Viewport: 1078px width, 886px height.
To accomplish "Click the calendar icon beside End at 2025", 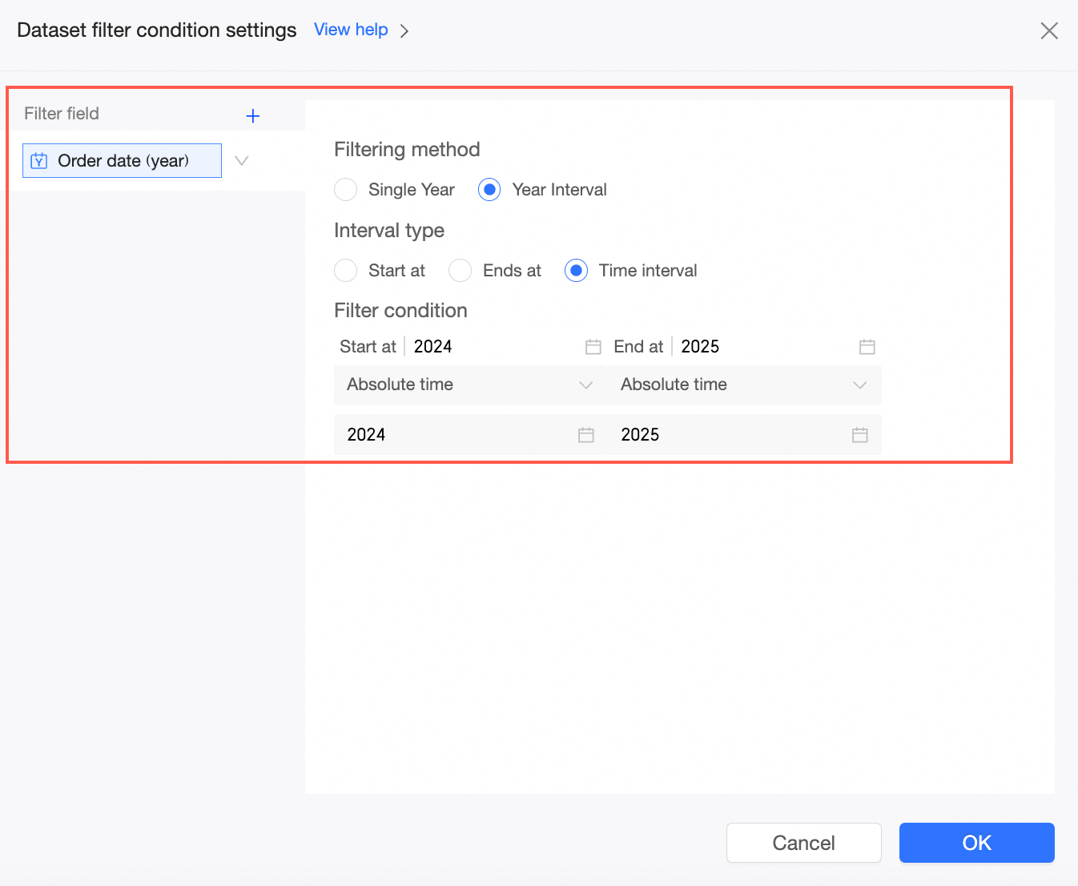I will (867, 347).
